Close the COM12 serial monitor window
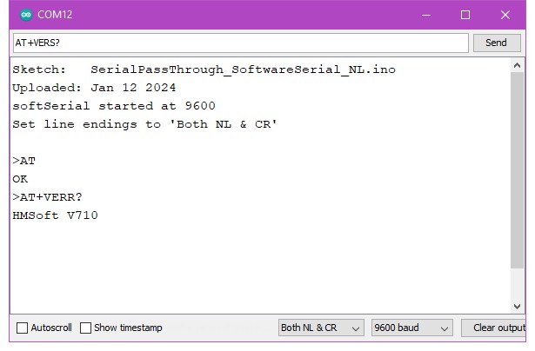Image resolution: width=535 pixels, height=351 pixels. tap(505, 15)
